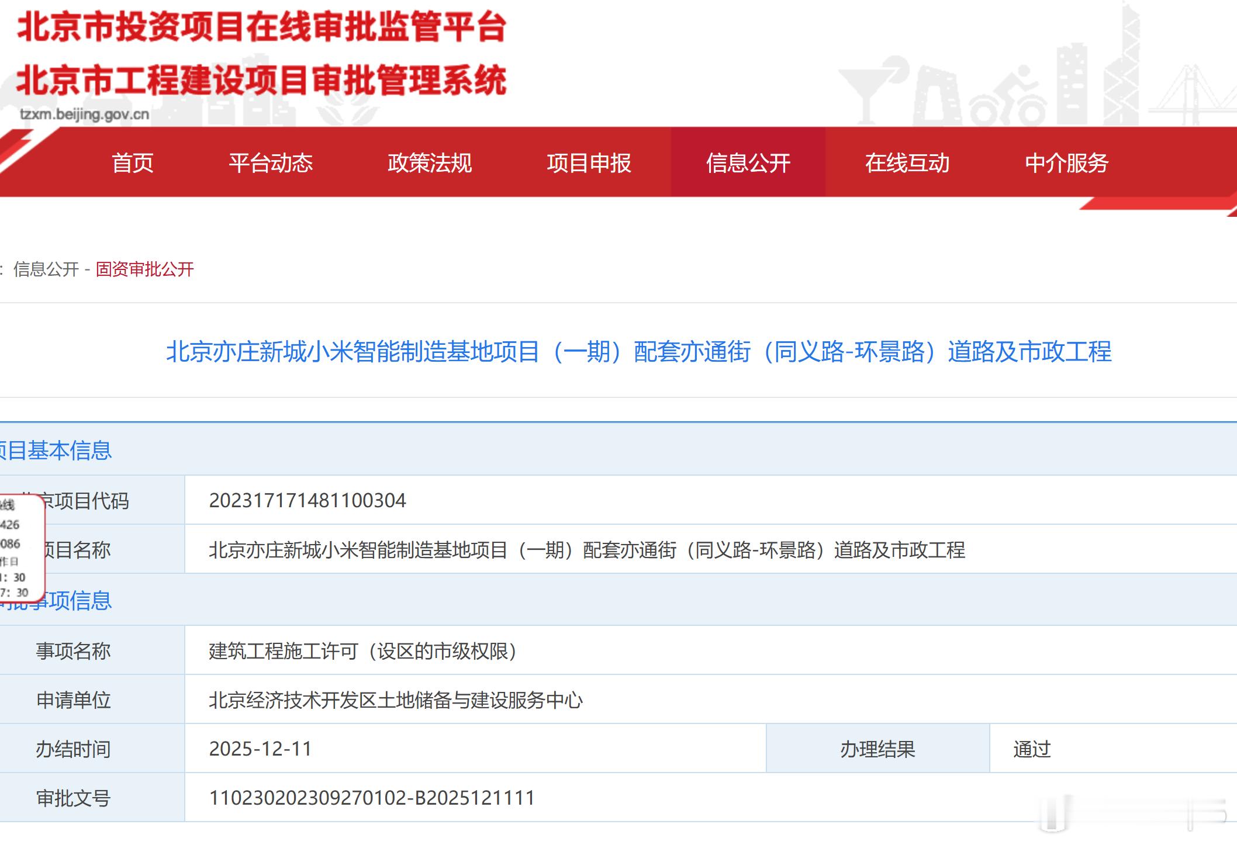Click the red 固资审批公开 breadcrumb link
The height and width of the screenshot is (845, 1237).
145,269
